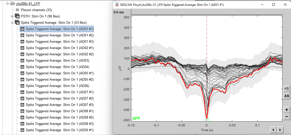The image size is (291, 135).
Task: Click the MATLAB icon in figure title bar
Action: (x=117, y=5)
